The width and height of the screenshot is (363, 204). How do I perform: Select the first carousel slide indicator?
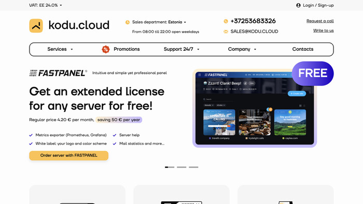point(170,167)
